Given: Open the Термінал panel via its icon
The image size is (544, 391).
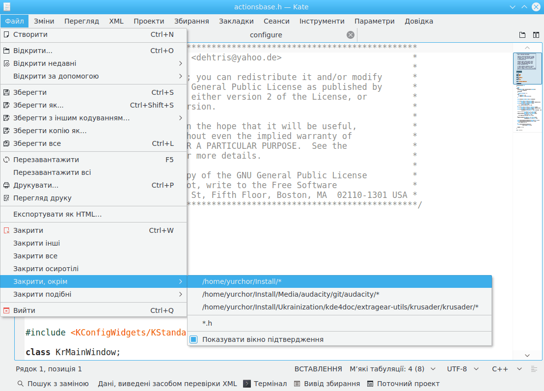Looking at the screenshot, I should [x=247, y=384].
